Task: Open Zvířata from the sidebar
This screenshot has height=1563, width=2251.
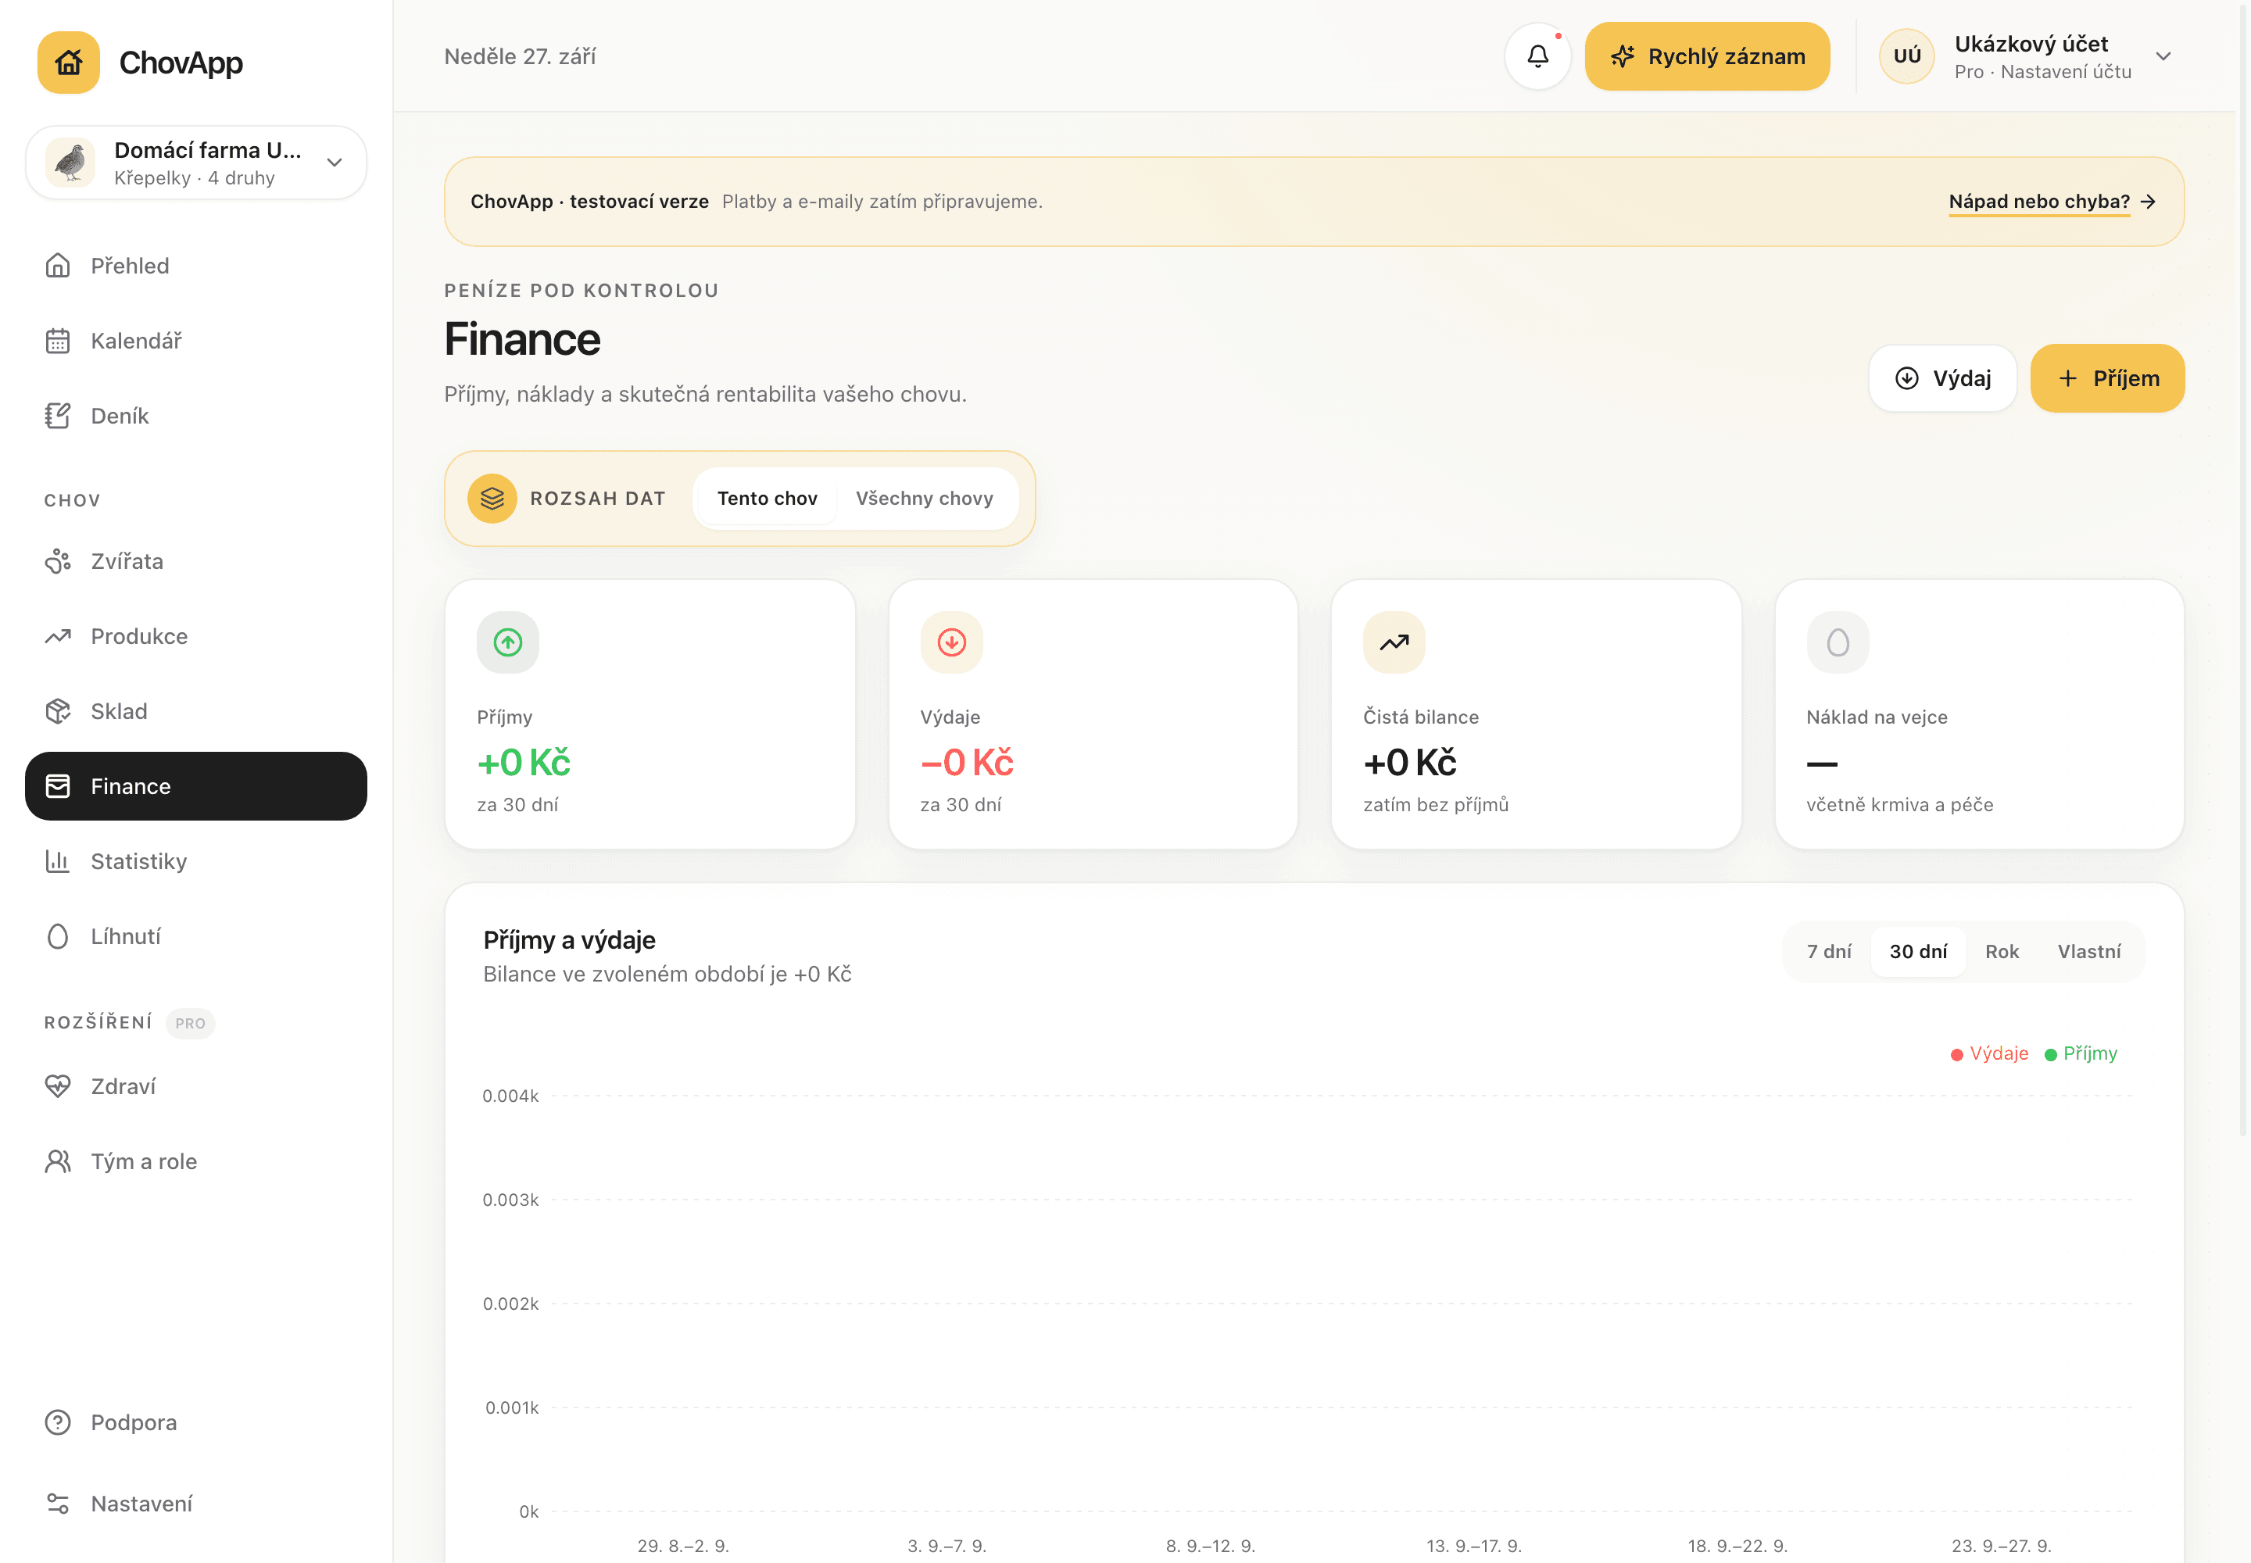Action: (x=196, y=561)
